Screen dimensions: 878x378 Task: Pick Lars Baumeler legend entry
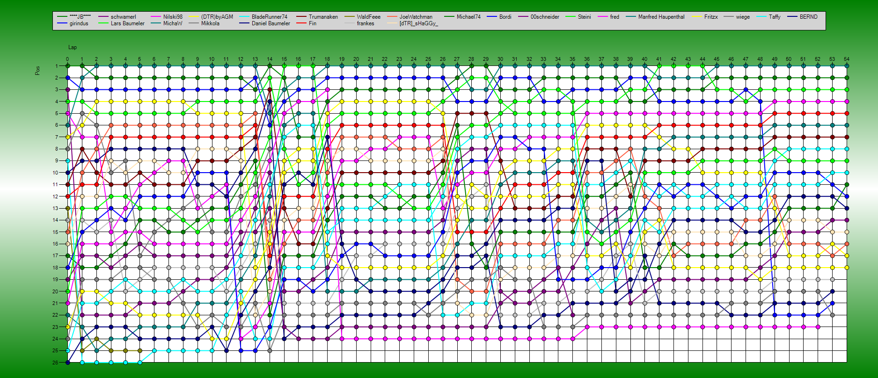click(x=127, y=23)
